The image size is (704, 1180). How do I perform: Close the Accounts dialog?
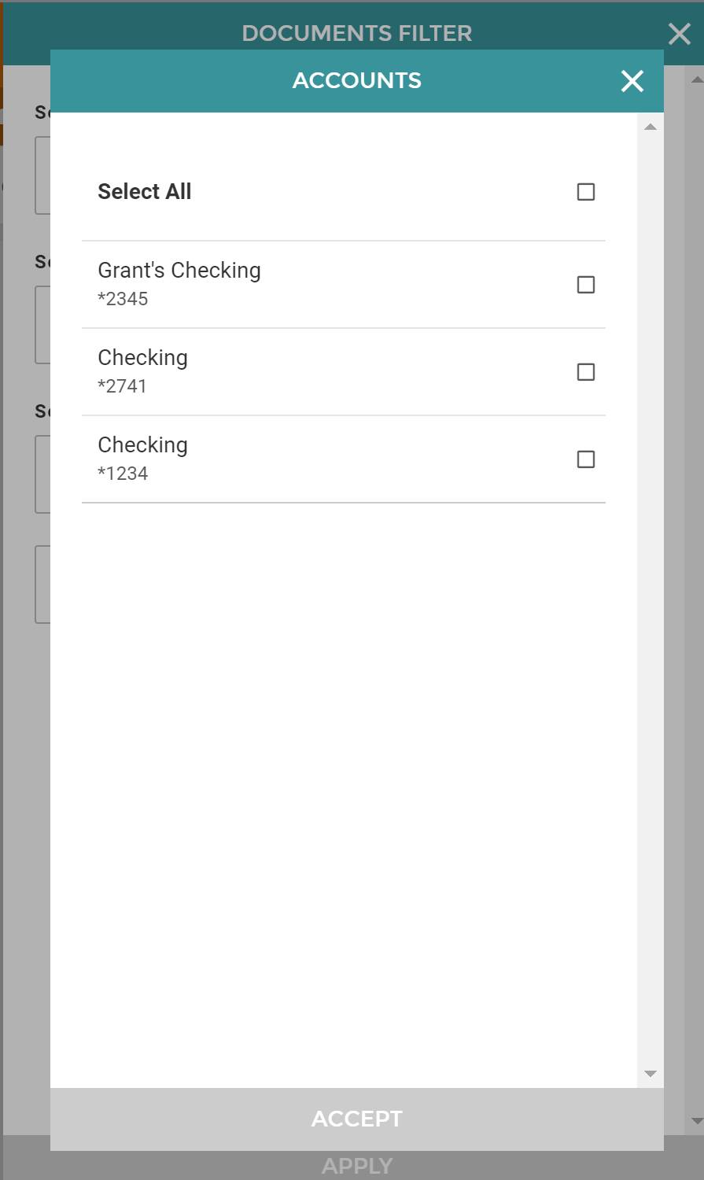point(632,81)
